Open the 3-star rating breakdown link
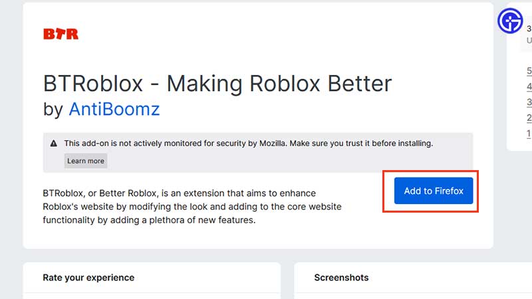The height and width of the screenshot is (299, 532). coord(529,102)
